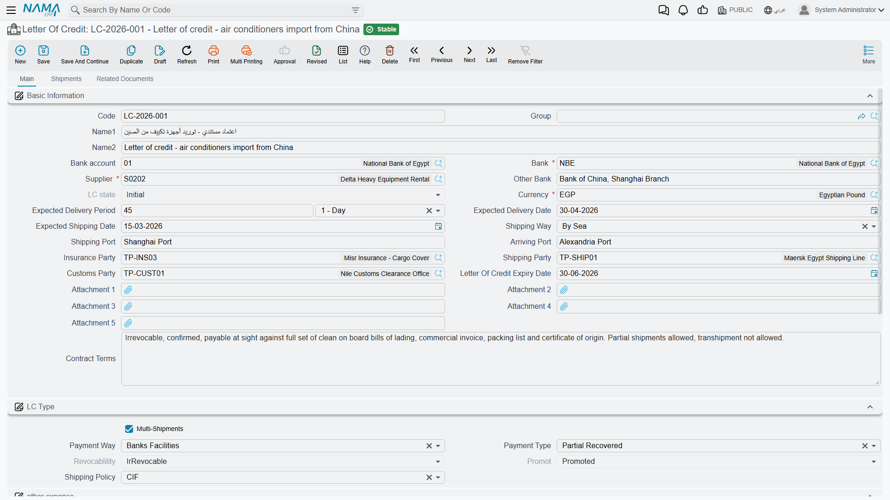Click the Expected Delivery Period field
This screenshot has height=500, width=890.
[x=217, y=211]
